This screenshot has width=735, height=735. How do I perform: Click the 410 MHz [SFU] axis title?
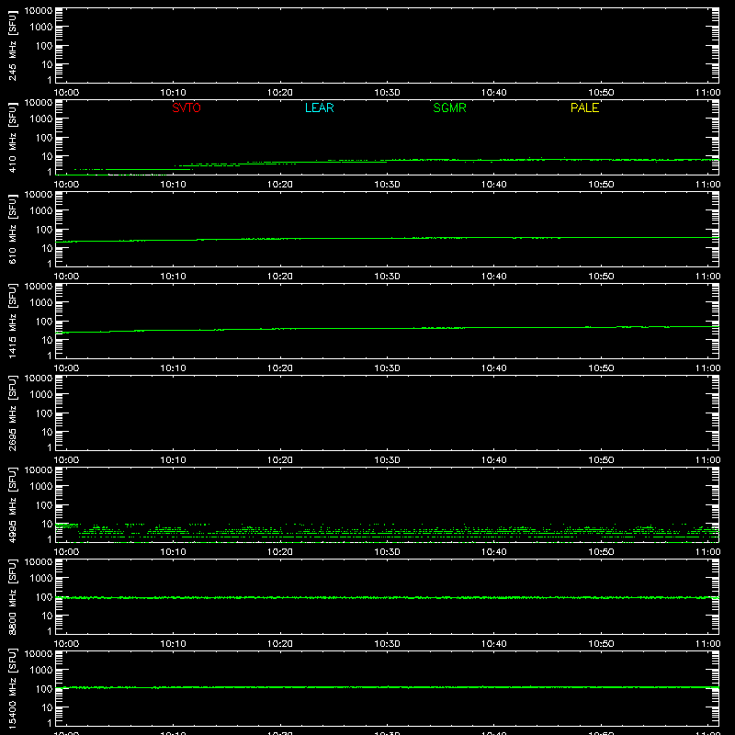12,137
